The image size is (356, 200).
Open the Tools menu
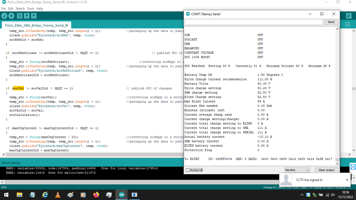tap(31, 9)
